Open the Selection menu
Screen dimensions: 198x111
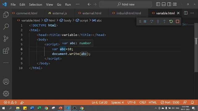[x=36, y=5]
